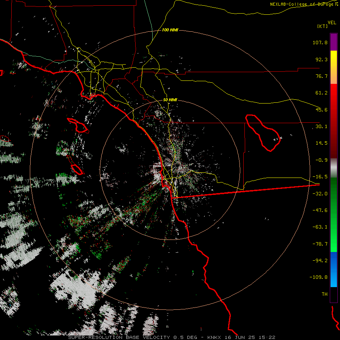Pick the yellow-orange segment of the color bar
Viewport: 340px width, 340px height.
[334, 67]
